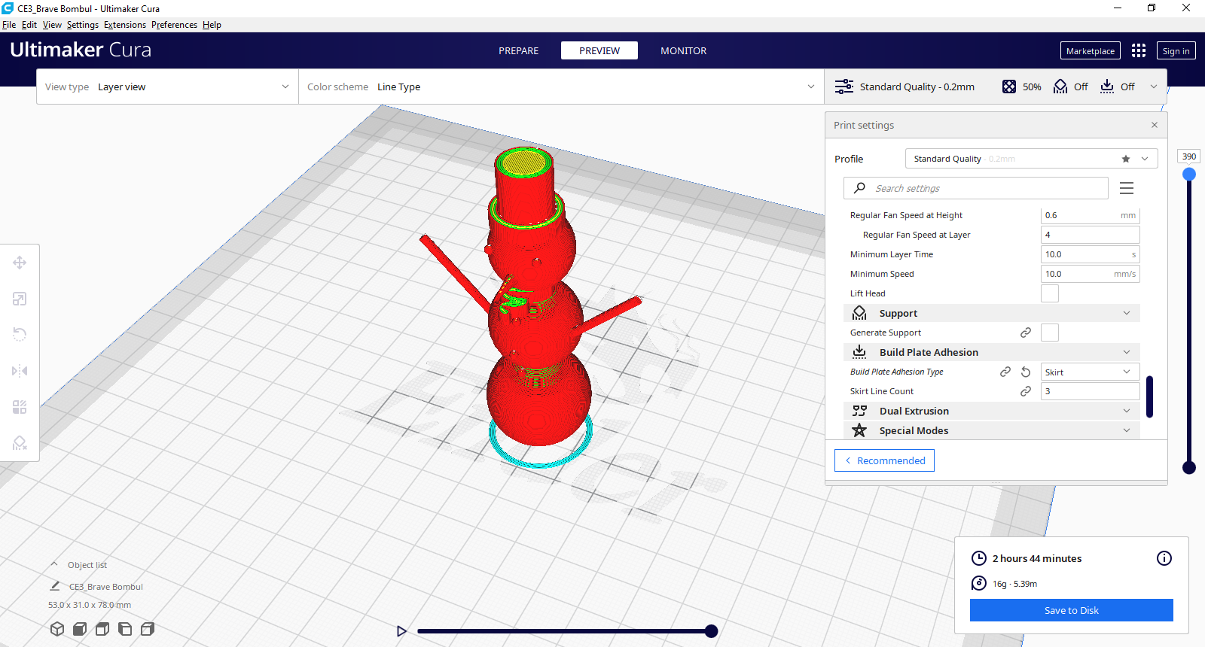Click the Skirt Line Count input field
This screenshot has width=1205, height=647.
pyautogui.click(x=1091, y=391)
